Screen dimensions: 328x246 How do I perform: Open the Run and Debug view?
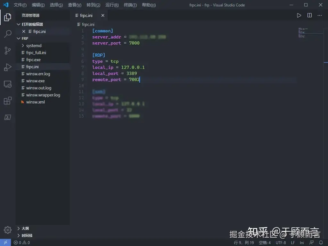tap(8, 67)
